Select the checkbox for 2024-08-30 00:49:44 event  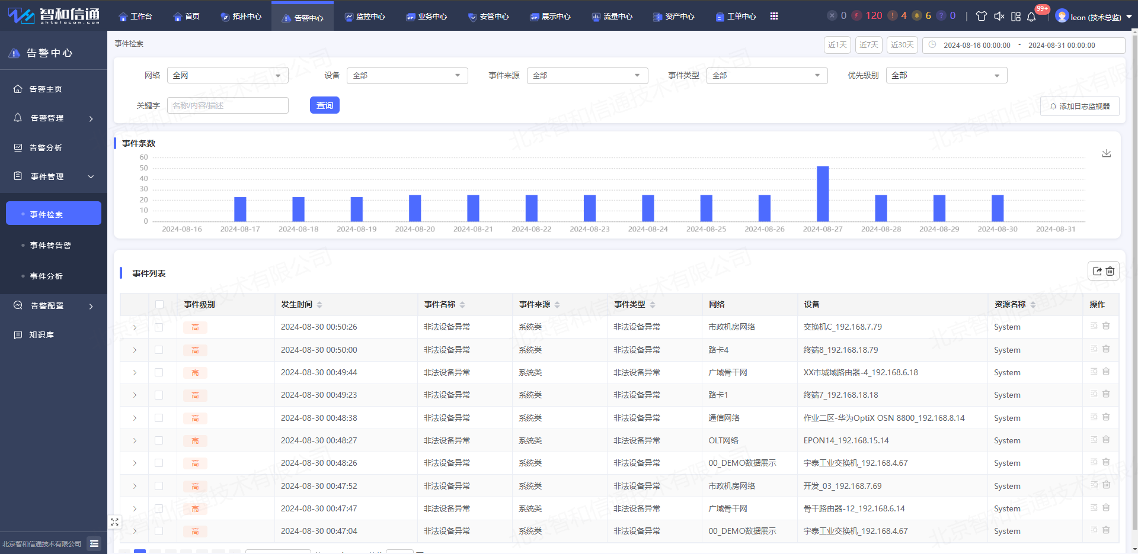click(x=159, y=372)
